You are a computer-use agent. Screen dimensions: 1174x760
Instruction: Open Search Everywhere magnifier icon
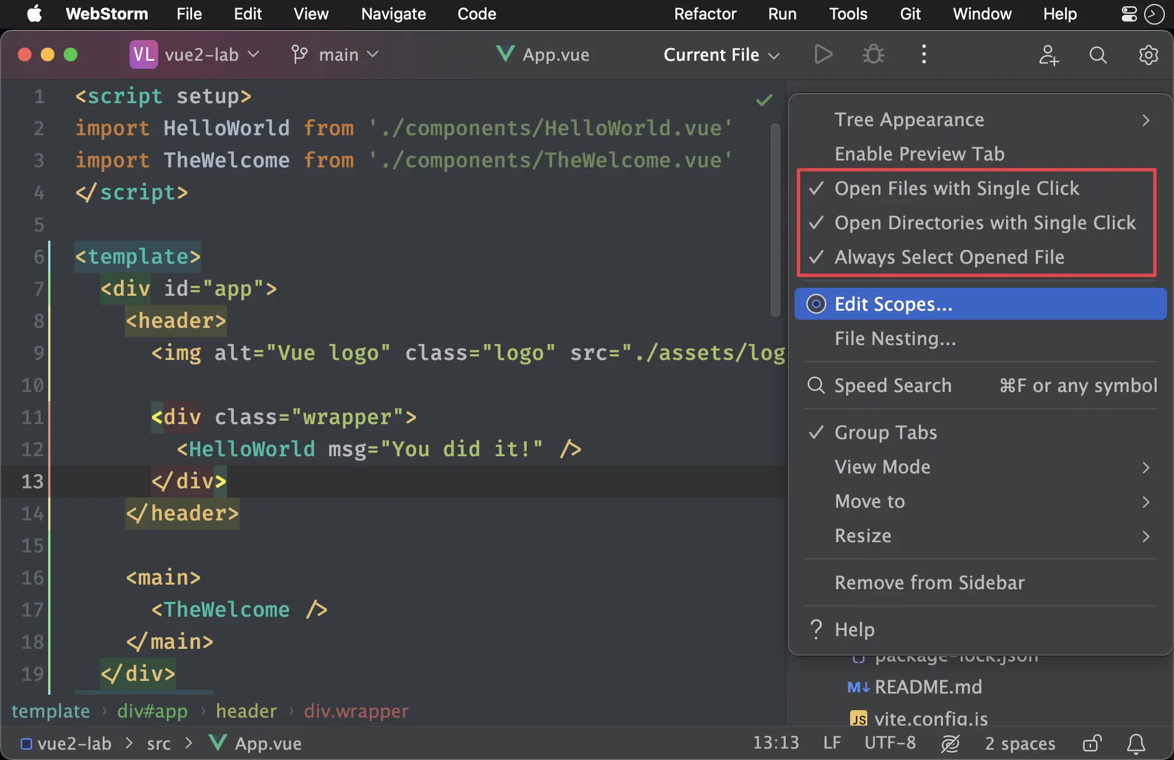pos(1098,55)
